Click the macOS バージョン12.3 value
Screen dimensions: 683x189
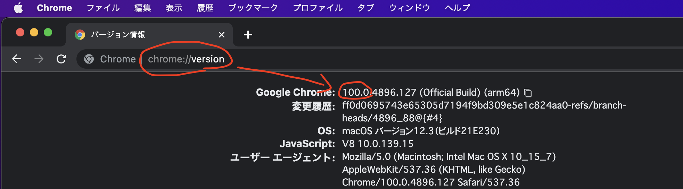point(421,131)
